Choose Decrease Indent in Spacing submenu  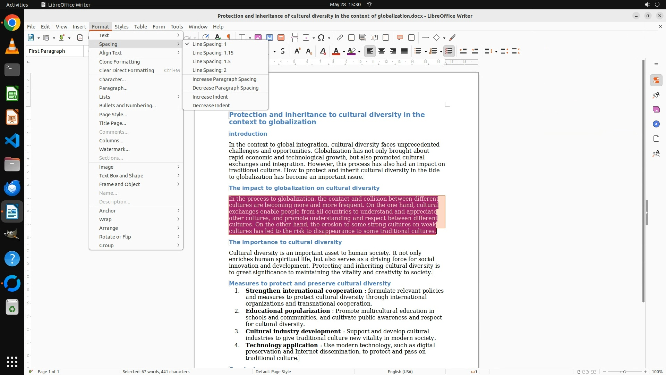(211, 106)
